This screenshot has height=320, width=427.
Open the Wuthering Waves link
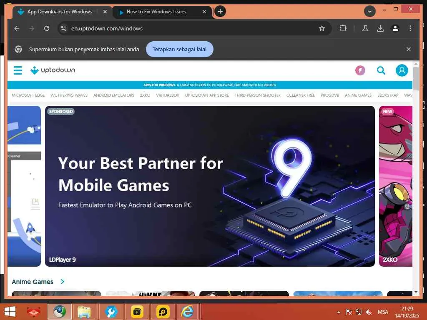(69, 95)
